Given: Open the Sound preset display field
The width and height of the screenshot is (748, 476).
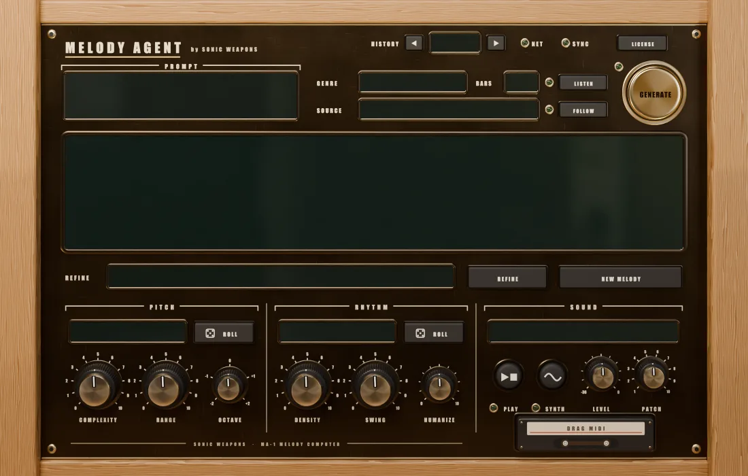Looking at the screenshot, I should 583,331.
